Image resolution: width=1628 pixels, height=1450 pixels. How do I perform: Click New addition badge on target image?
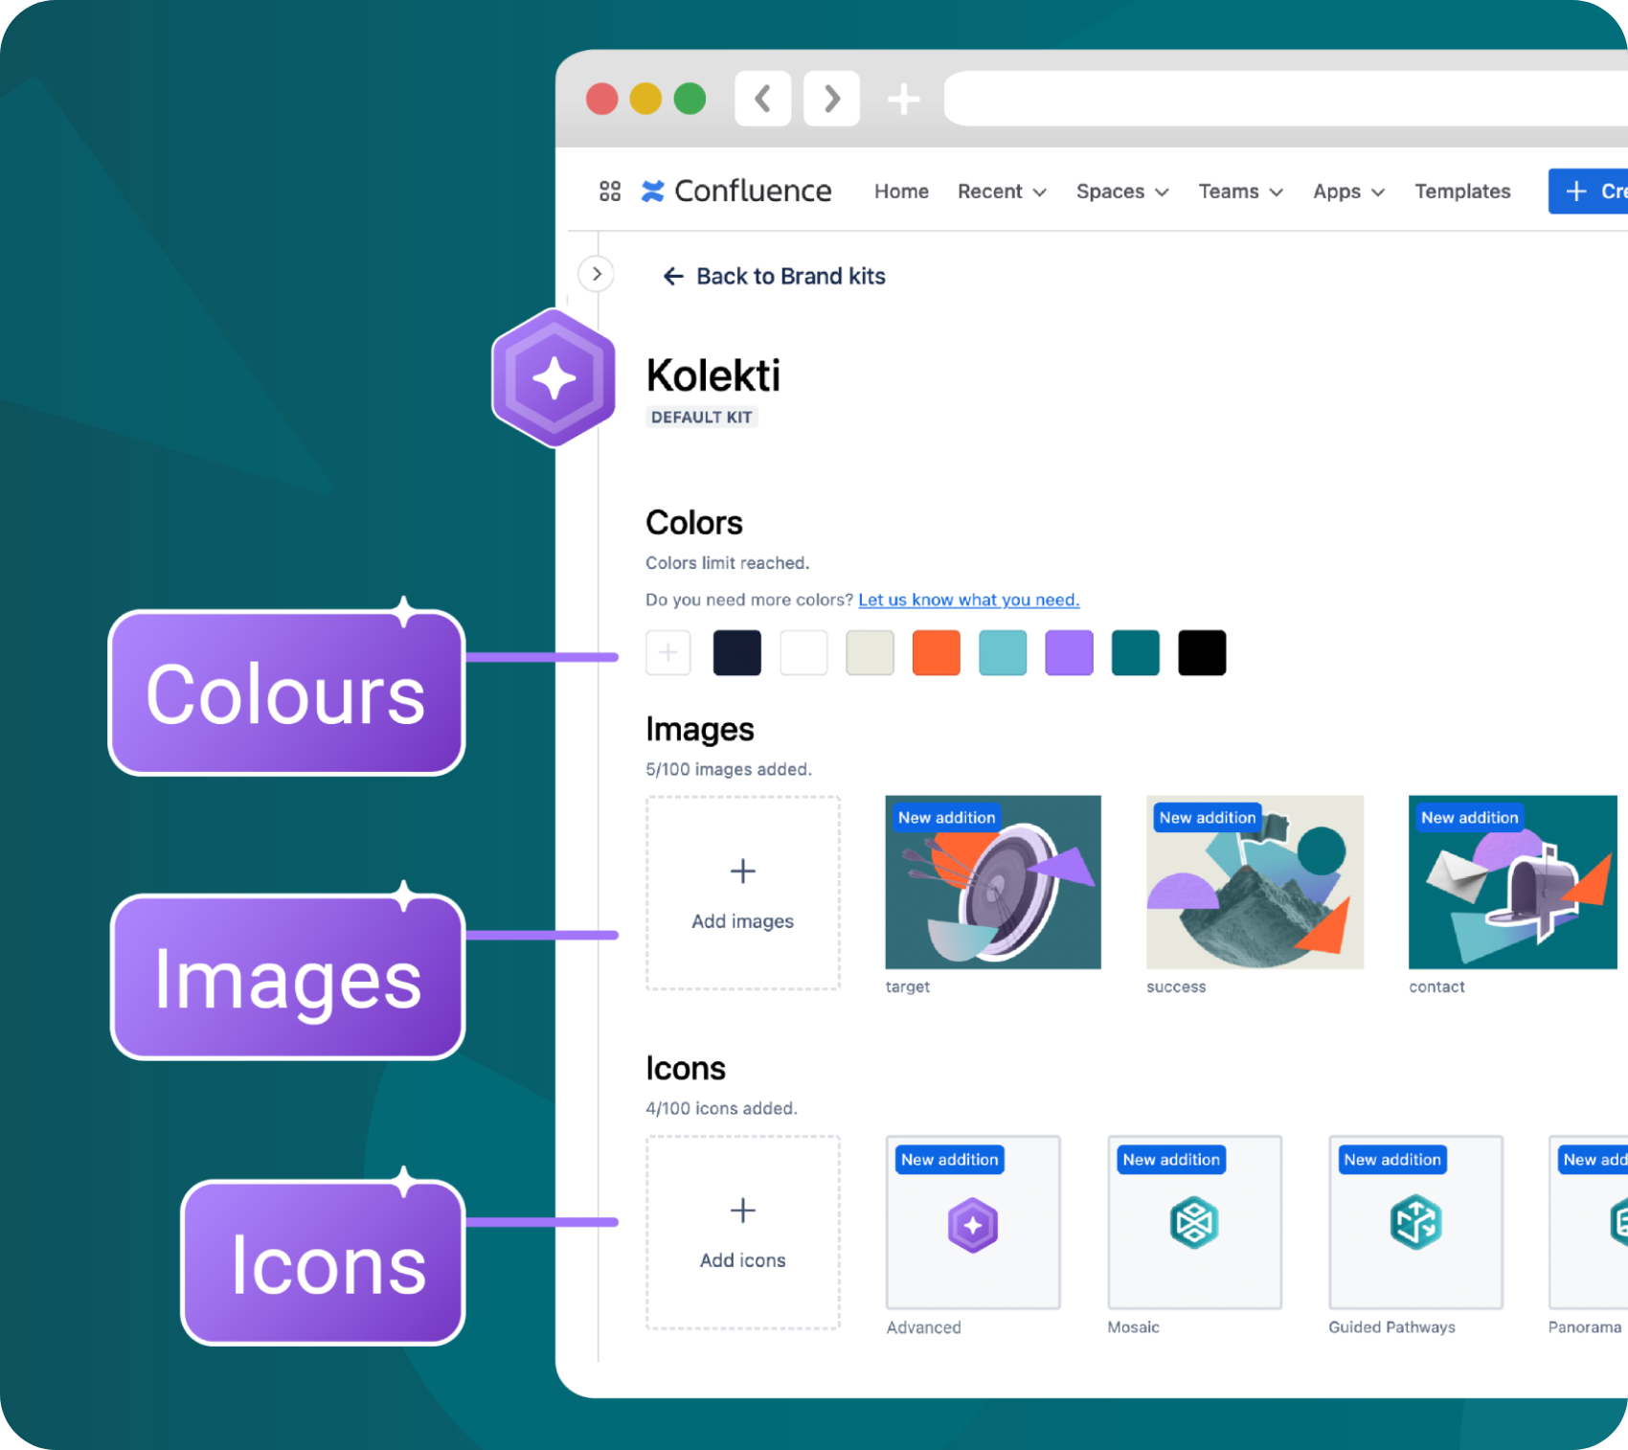[947, 817]
